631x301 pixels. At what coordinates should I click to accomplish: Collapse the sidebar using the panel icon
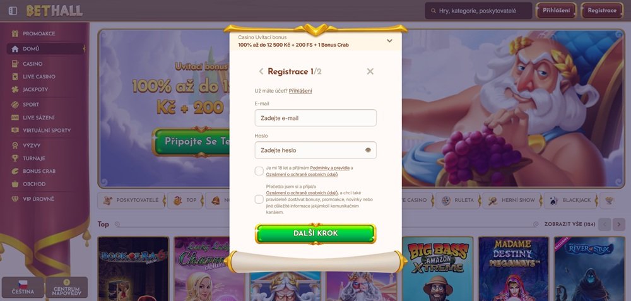click(13, 11)
